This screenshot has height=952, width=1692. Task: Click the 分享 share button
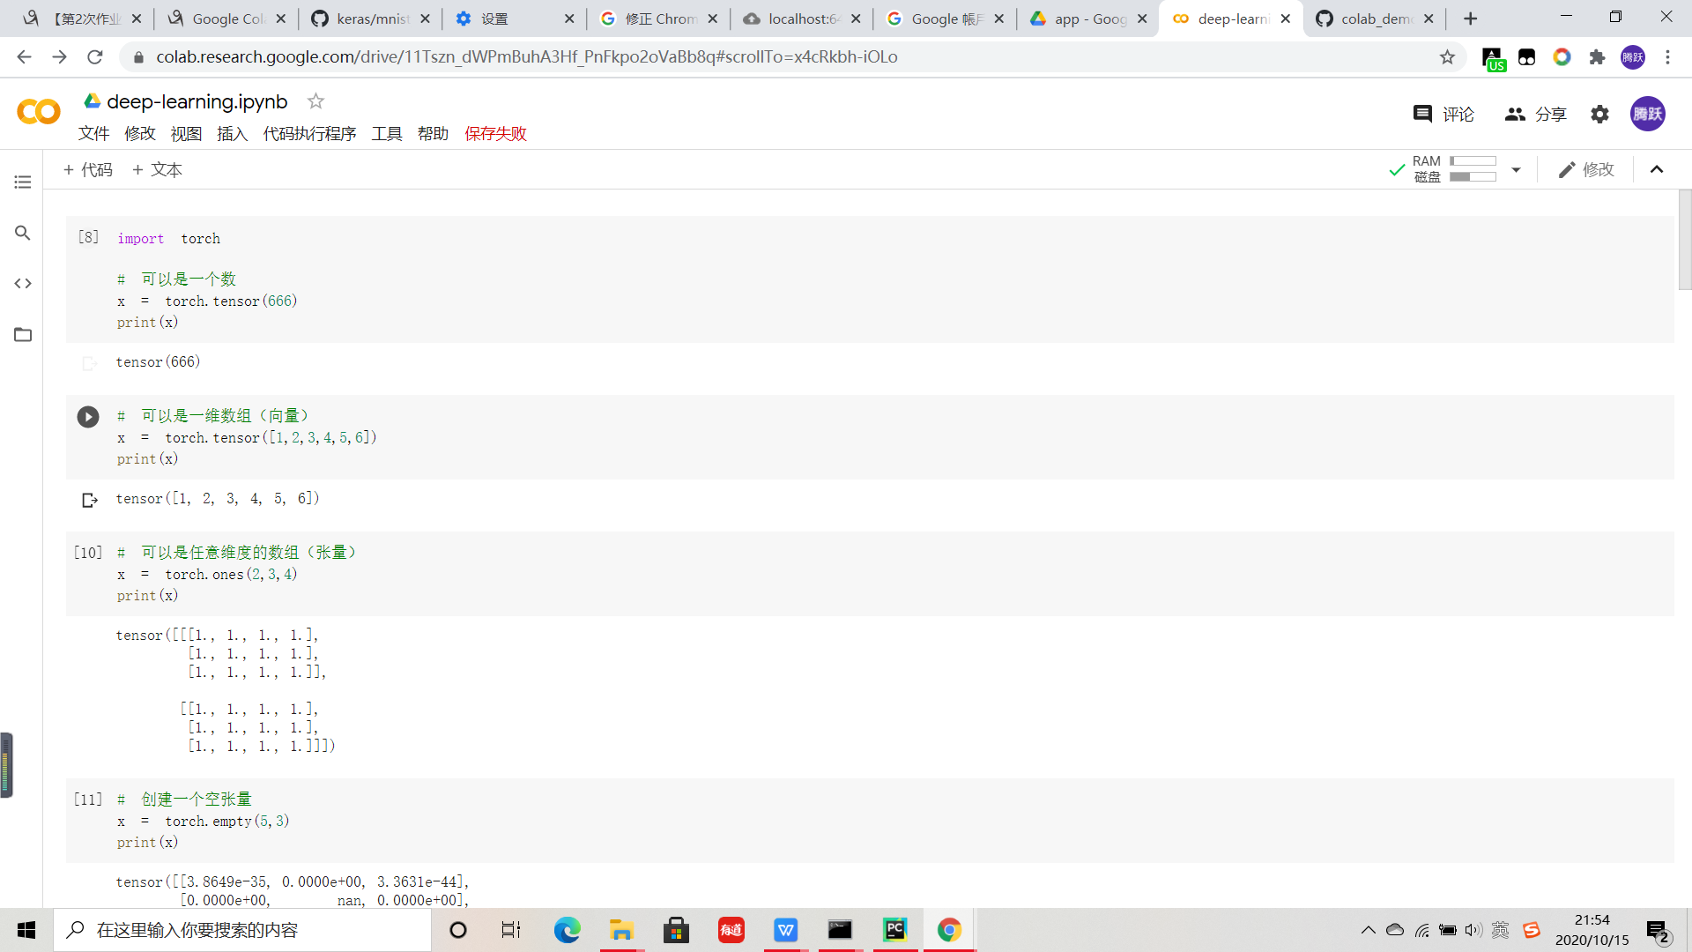1536,115
